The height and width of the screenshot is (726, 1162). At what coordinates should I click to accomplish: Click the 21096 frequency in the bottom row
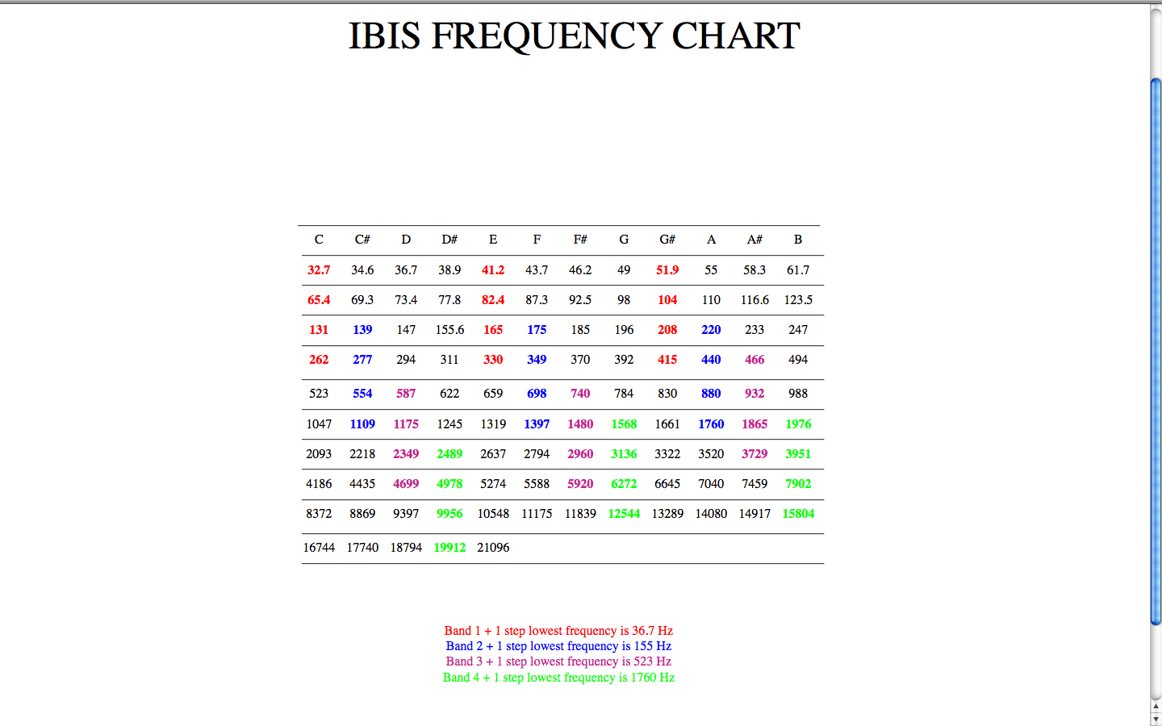pyautogui.click(x=493, y=547)
